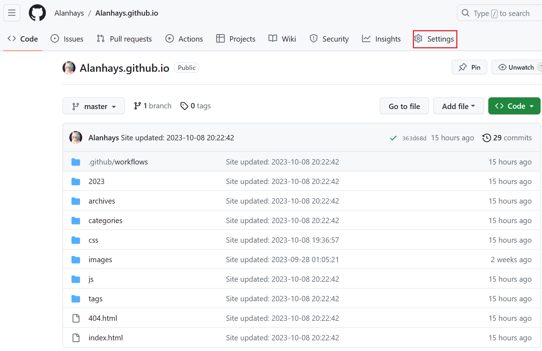
Task: Click the avatar next to repository title
Action: [x=69, y=68]
